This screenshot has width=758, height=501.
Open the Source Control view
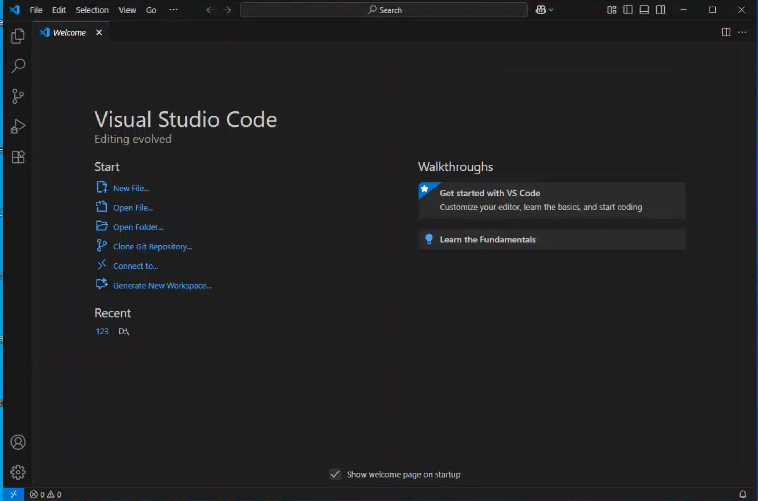click(18, 96)
